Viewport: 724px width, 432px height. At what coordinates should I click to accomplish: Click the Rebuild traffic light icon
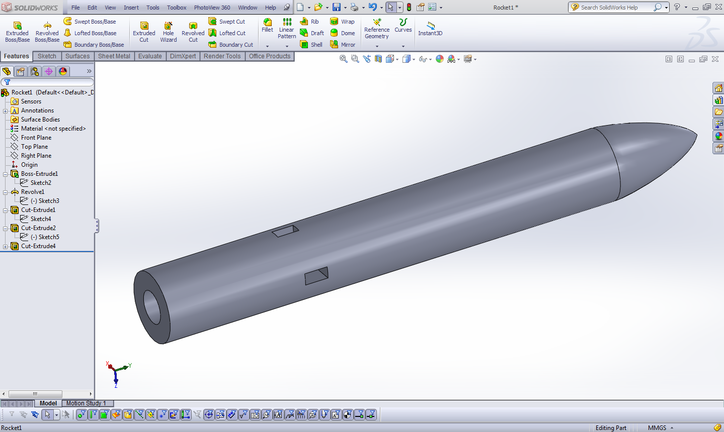(x=409, y=7)
